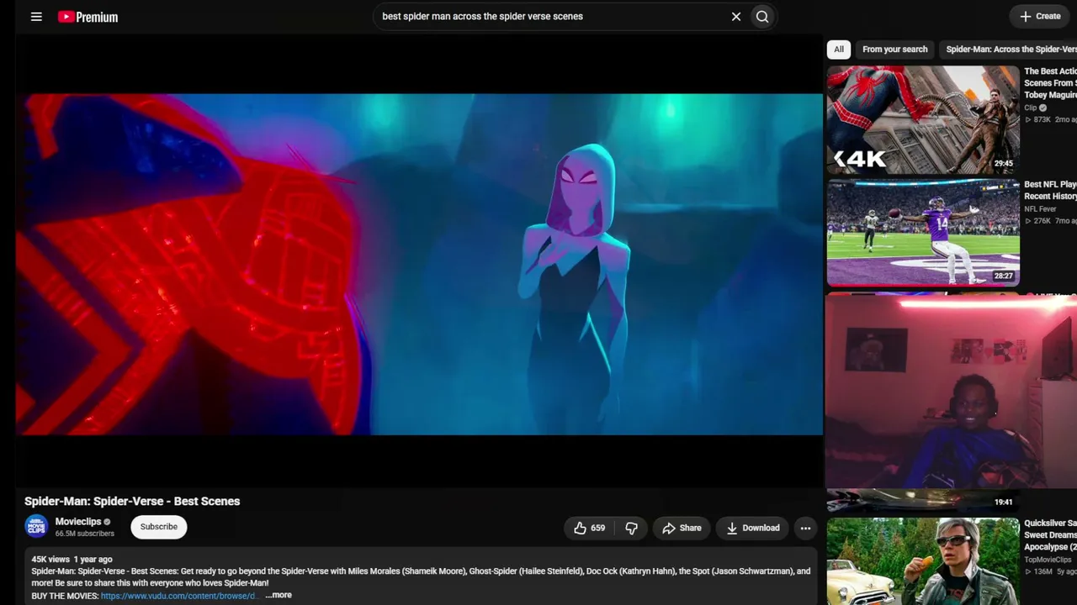1077x605 pixels.
Task: Share this video
Action: [x=682, y=528]
